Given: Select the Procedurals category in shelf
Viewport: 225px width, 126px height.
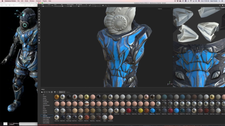Looking at the screenshot, I should coord(46,102).
